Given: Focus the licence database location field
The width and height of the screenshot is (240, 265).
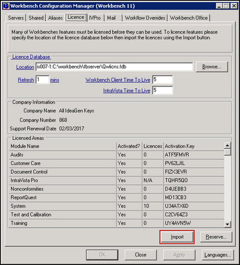Looking at the screenshot, I should (114, 67).
